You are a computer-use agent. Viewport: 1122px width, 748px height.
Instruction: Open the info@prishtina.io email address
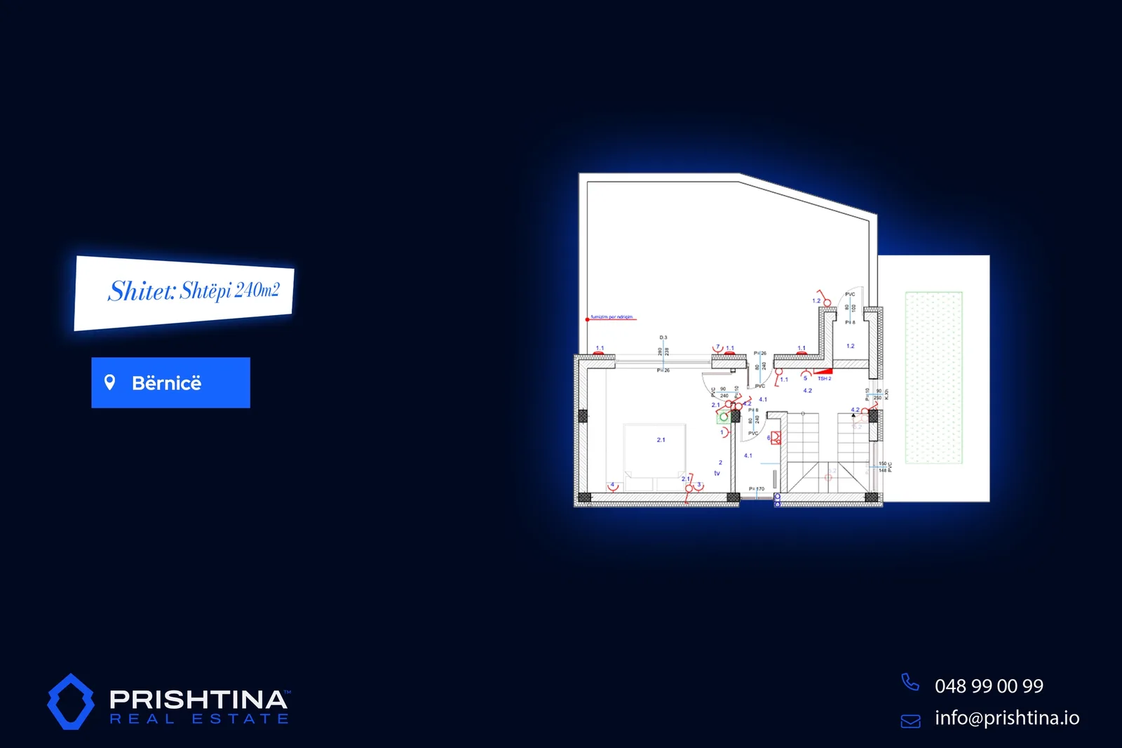point(1007,719)
